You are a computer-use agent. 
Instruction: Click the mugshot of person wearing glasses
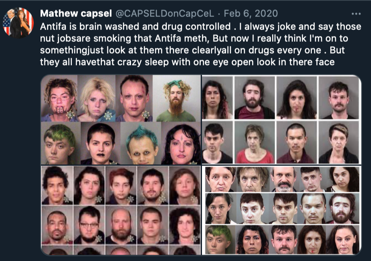[89, 225]
